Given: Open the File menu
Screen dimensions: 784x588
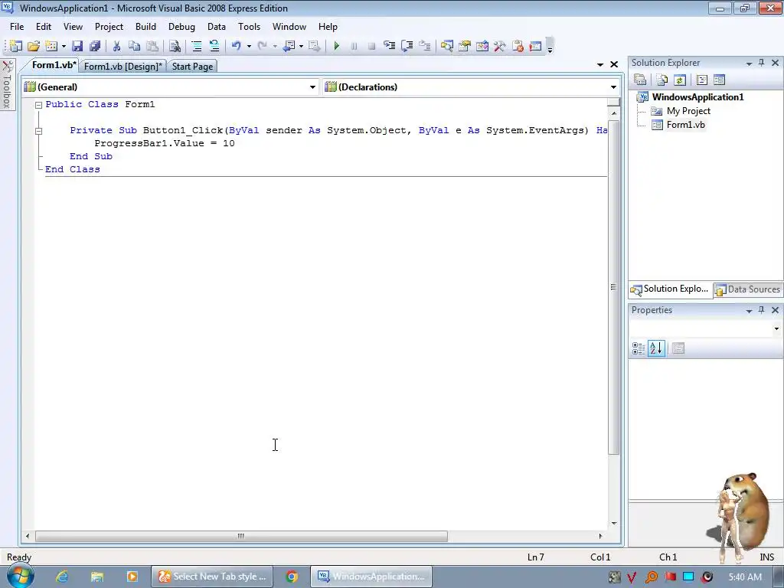Looking at the screenshot, I should (x=17, y=27).
